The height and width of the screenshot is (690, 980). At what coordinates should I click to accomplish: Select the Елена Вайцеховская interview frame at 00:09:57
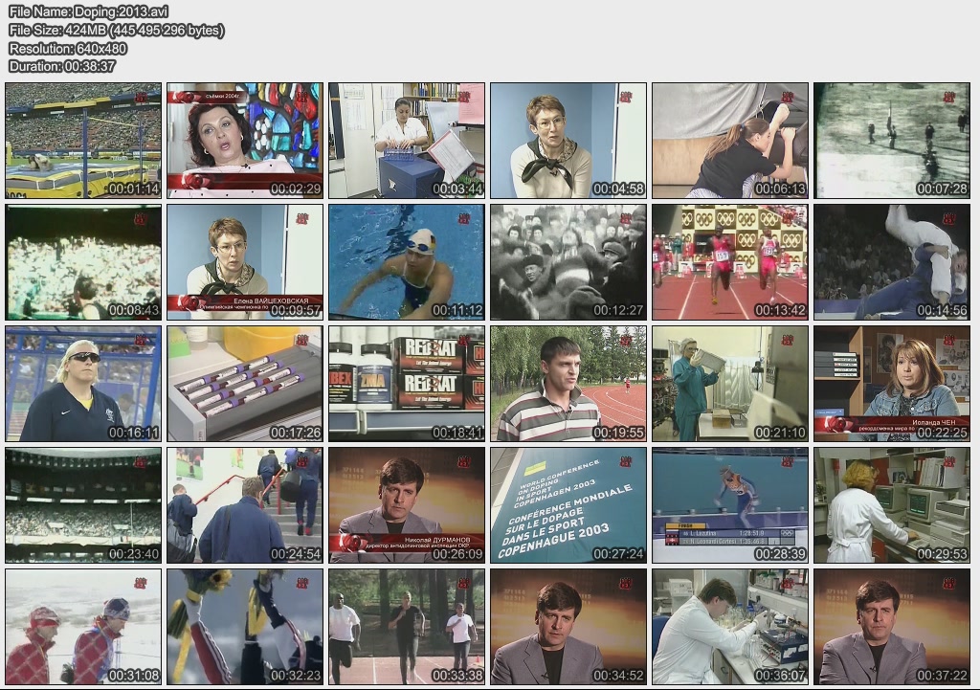click(245, 261)
